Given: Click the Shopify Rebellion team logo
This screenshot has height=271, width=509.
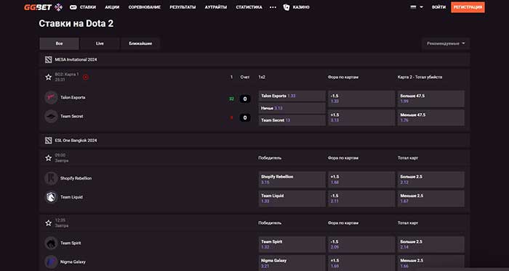Looking at the screenshot, I should coord(52,178).
